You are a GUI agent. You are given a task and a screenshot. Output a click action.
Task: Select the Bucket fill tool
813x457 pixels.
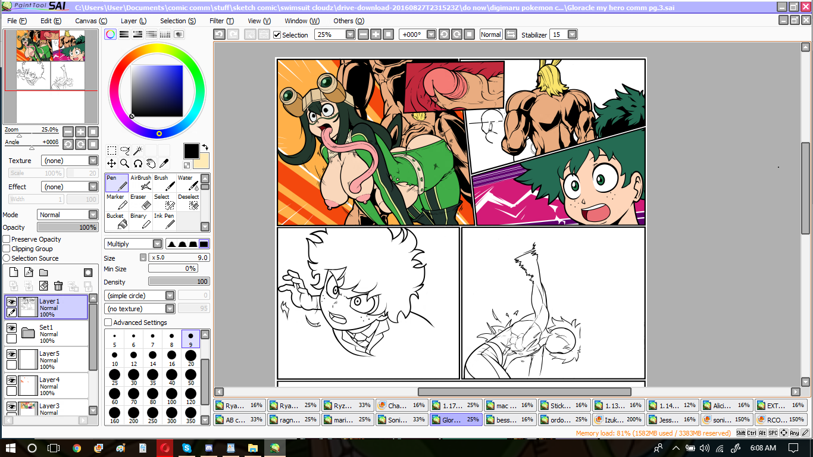117,221
